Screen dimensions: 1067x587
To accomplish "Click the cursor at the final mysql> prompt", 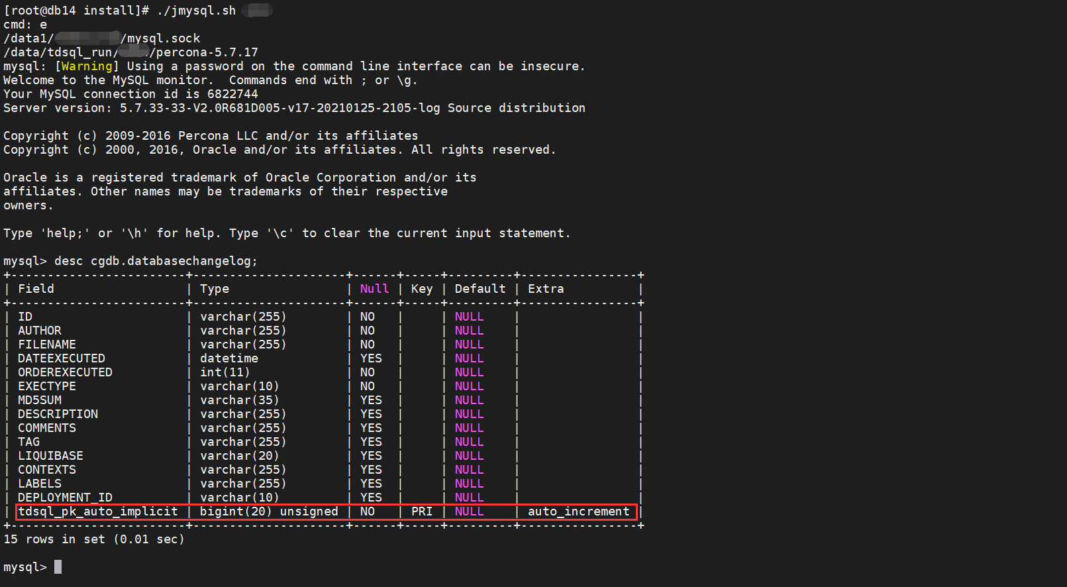I will (58, 567).
